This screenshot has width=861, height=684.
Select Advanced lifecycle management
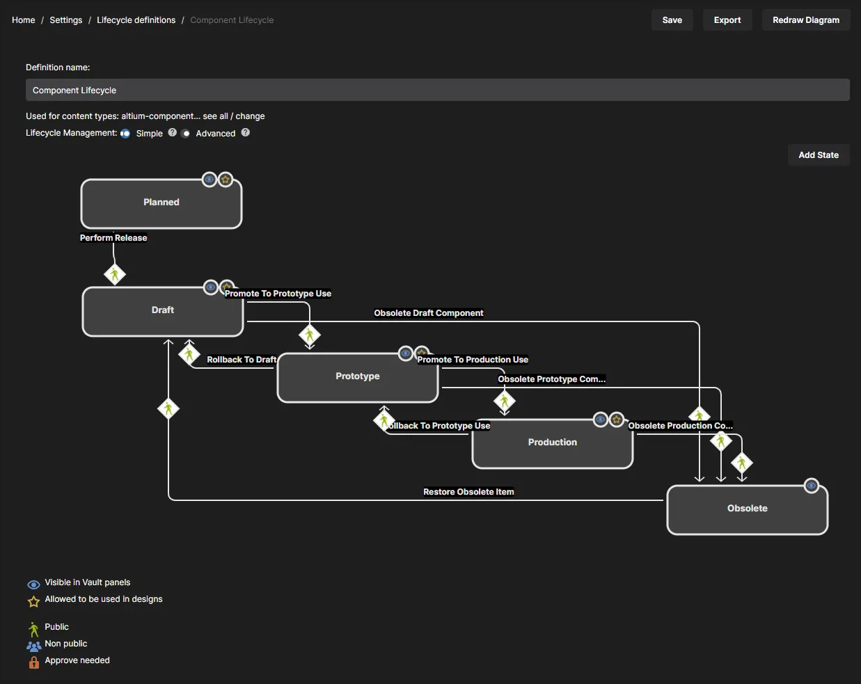[x=186, y=133]
